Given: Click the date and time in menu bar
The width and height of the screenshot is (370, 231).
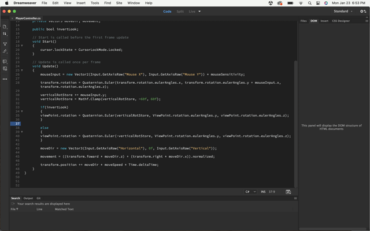Looking at the screenshot, I should point(349,3).
